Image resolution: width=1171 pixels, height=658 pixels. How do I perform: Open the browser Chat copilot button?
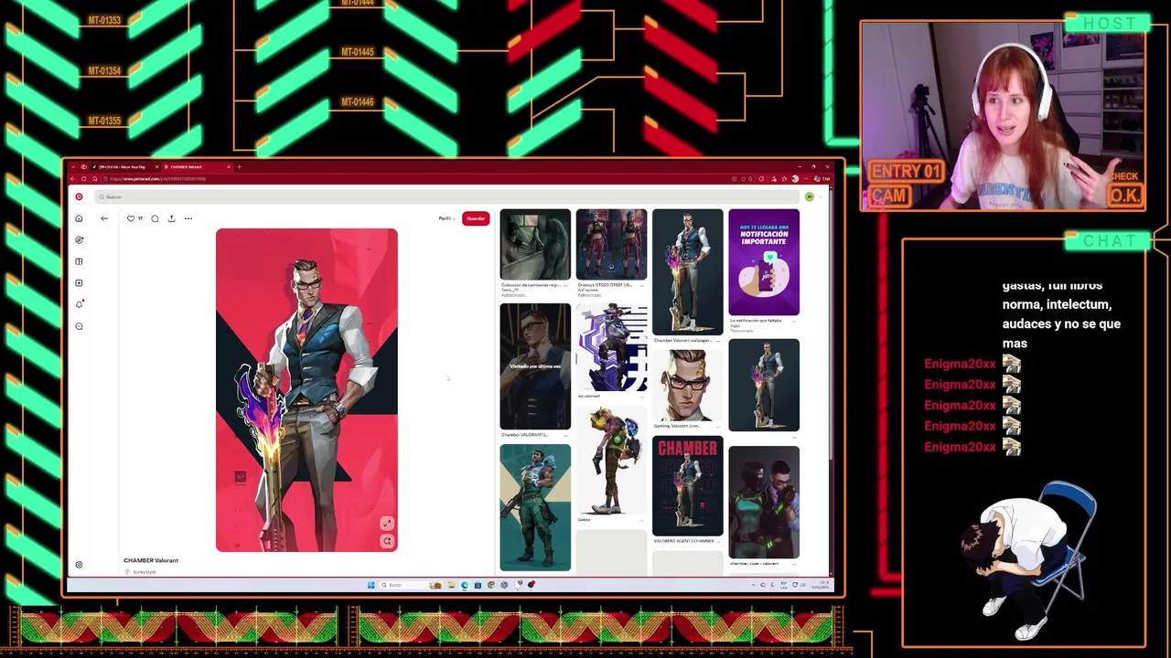click(x=822, y=179)
